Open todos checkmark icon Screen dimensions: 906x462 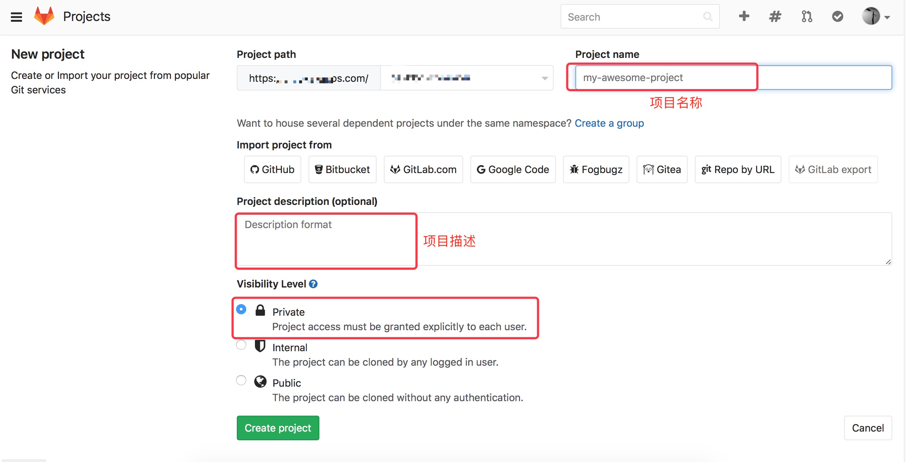click(x=838, y=16)
